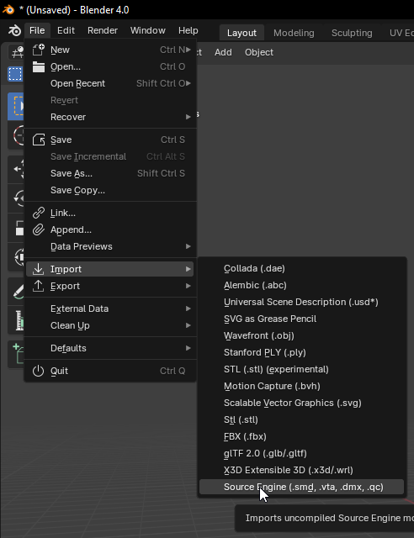
Task: Choose Open... from the File menu
Action: [x=110, y=66]
